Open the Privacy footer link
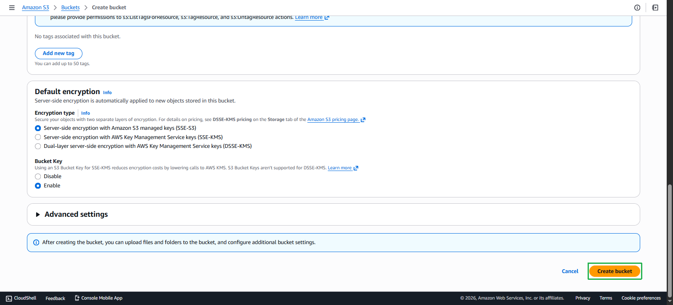The width and height of the screenshot is (673, 305). [583, 298]
